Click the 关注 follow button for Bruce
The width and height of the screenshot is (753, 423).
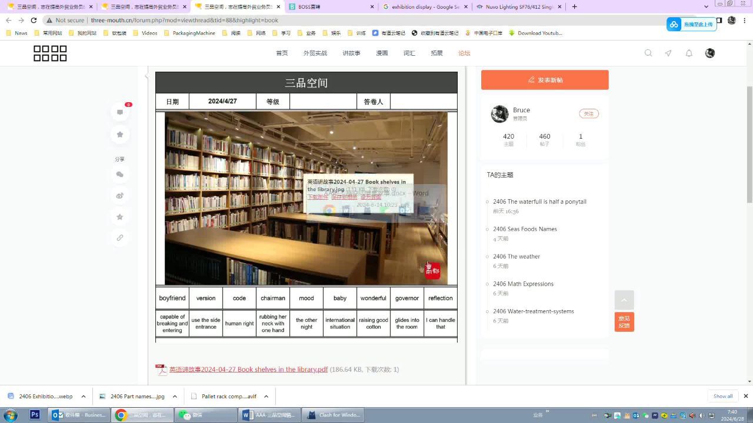(589, 114)
